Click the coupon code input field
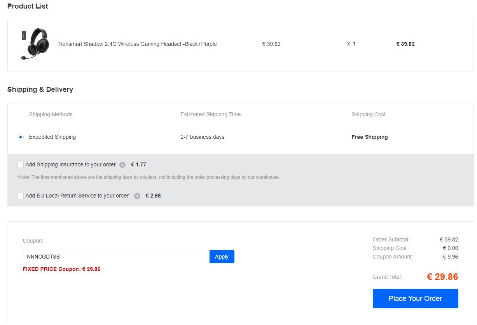The image size is (477, 325). coord(116,257)
